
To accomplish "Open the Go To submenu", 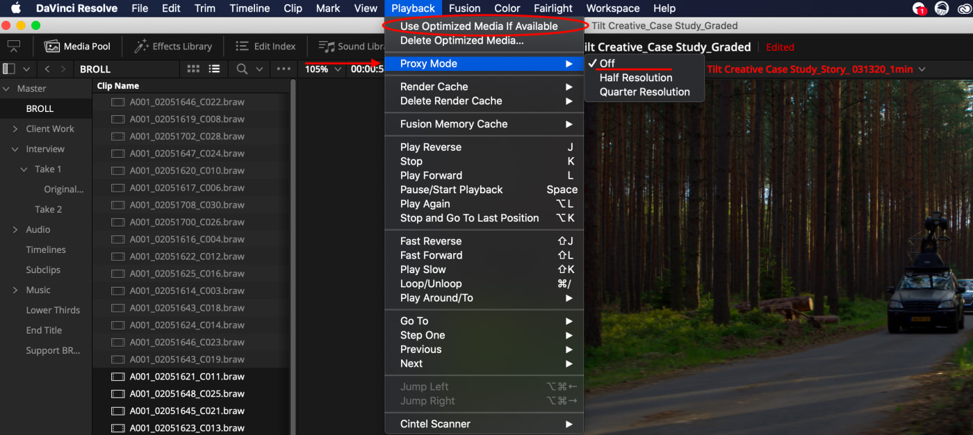I will (484, 321).
